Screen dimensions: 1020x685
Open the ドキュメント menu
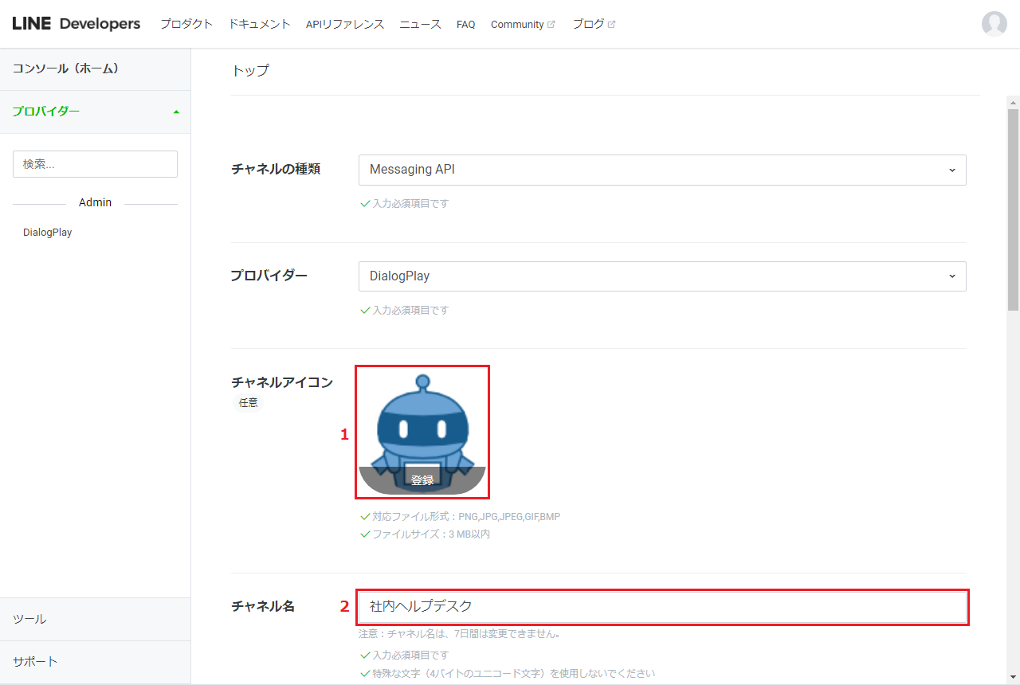coord(260,24)
